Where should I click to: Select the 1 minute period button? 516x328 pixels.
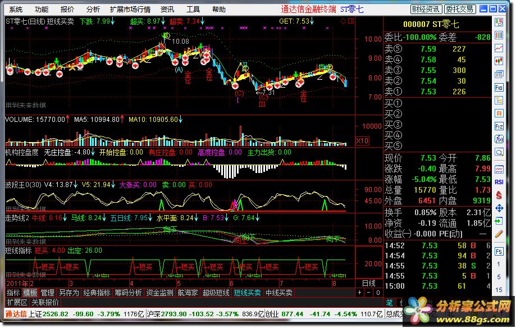coord(499,264)
